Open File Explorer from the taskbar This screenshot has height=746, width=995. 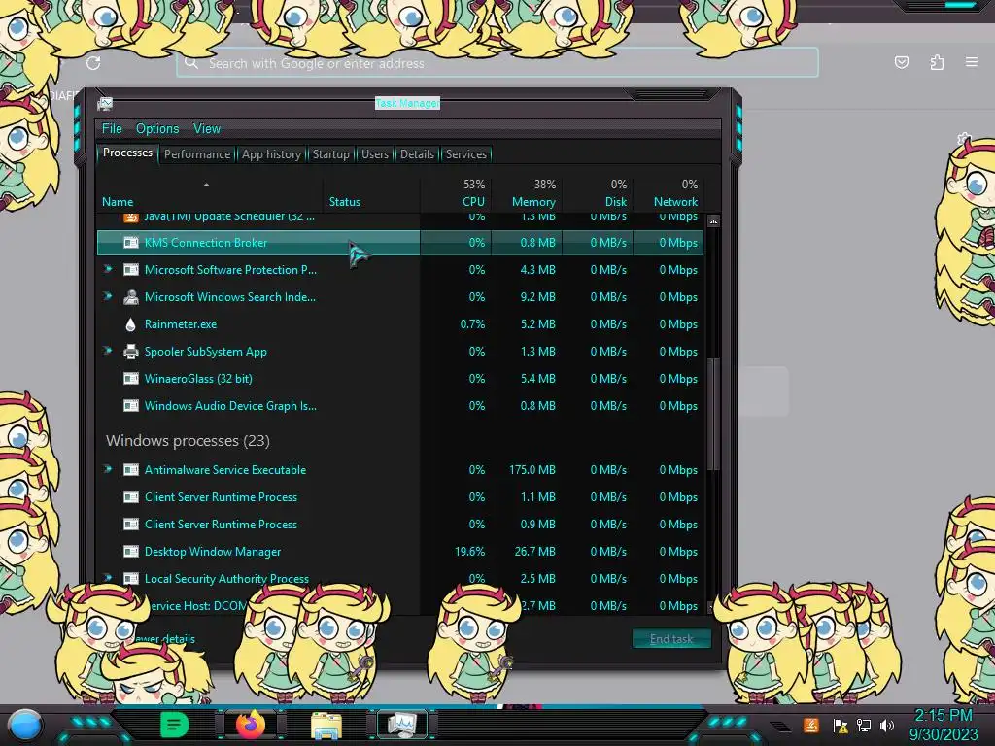(326, 726)
